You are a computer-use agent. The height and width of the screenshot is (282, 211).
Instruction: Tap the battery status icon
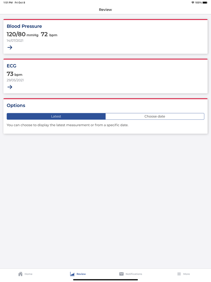[205, 3]
